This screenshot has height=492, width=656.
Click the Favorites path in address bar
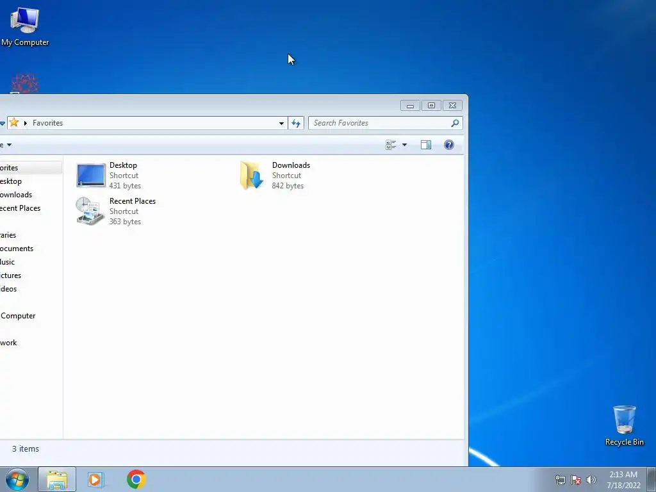(x=47, y=123)
